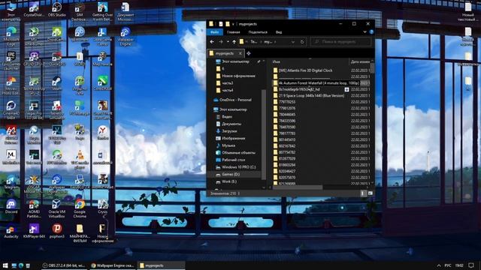The image size is (481, 270).
Task: Launch Steam from the desktop
Action: tap(57, 83)
